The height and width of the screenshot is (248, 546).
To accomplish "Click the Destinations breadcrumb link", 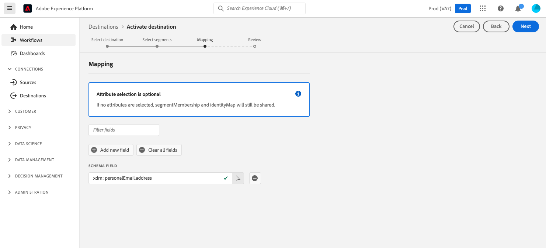I will coord(103,27).
